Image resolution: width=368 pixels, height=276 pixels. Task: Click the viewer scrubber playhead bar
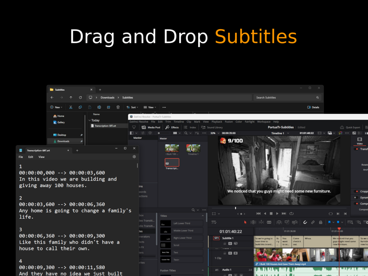235,208
